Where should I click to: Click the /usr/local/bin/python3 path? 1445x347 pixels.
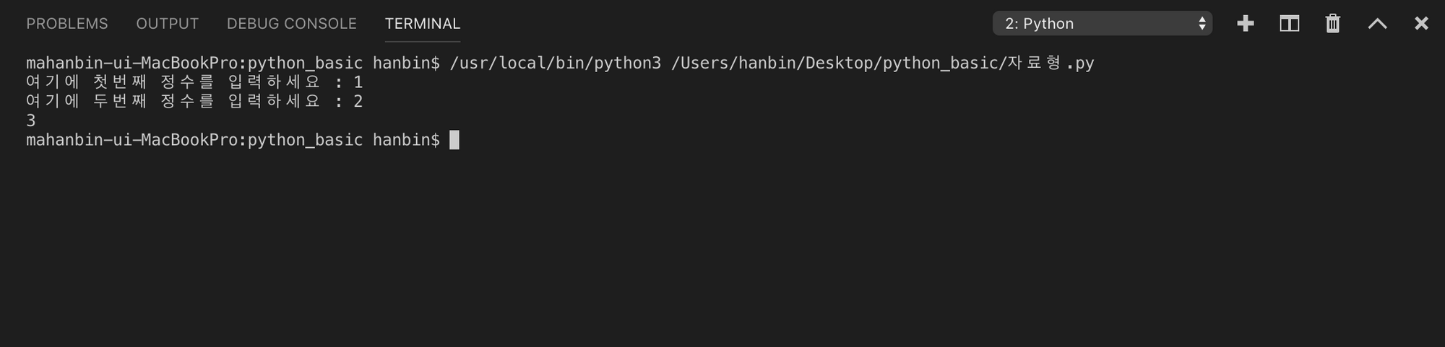point(555,63)
